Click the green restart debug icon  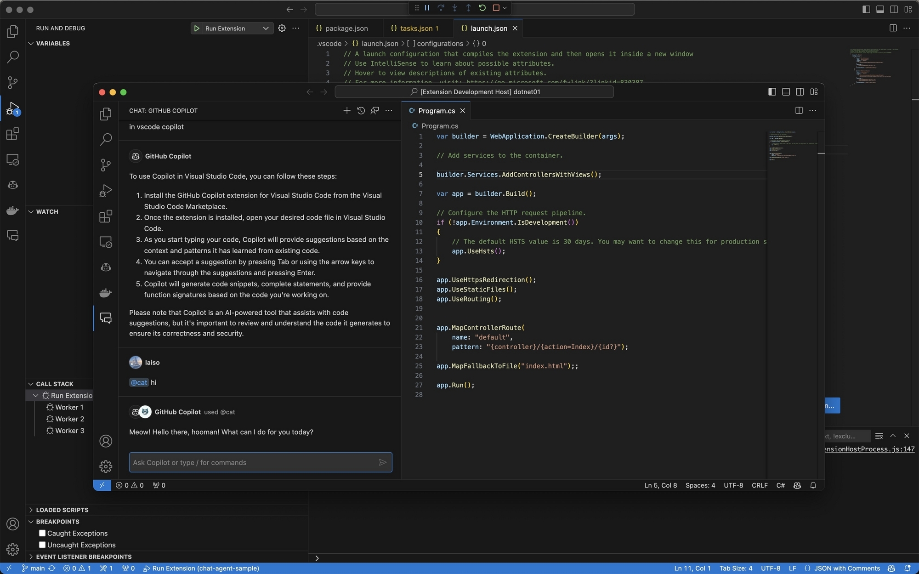point(482,8)
